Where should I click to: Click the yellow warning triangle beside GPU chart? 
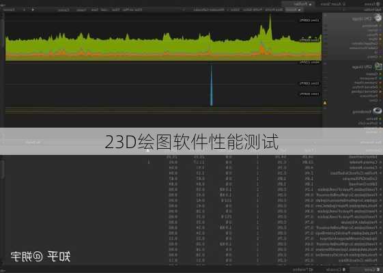pyautogui.click(x=325, y=103)
